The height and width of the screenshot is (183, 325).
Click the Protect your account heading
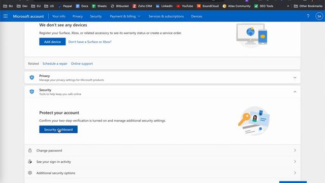59,113
